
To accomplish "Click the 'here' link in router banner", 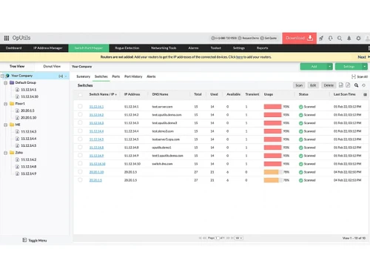I will [x=239, y=57].
